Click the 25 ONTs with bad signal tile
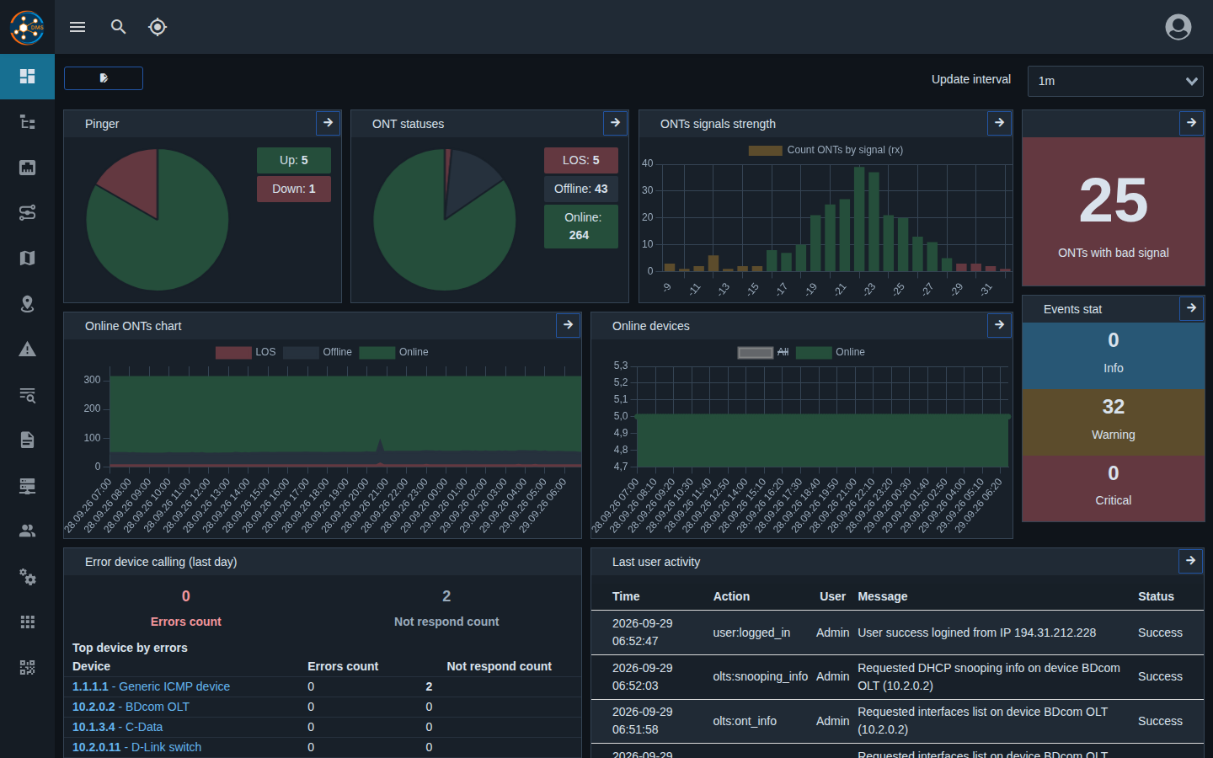 coord(1114,211)
